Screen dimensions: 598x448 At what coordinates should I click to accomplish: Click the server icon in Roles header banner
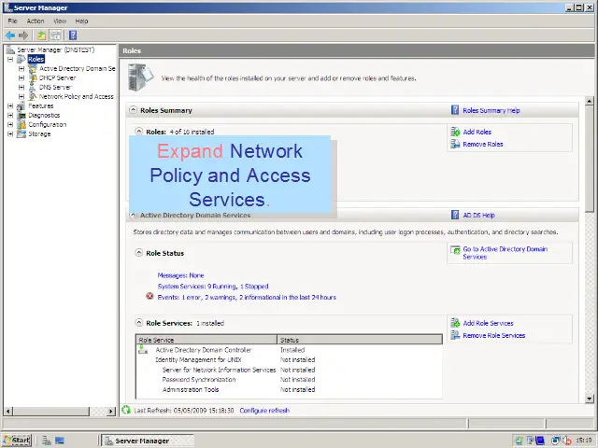pos(140,77)
